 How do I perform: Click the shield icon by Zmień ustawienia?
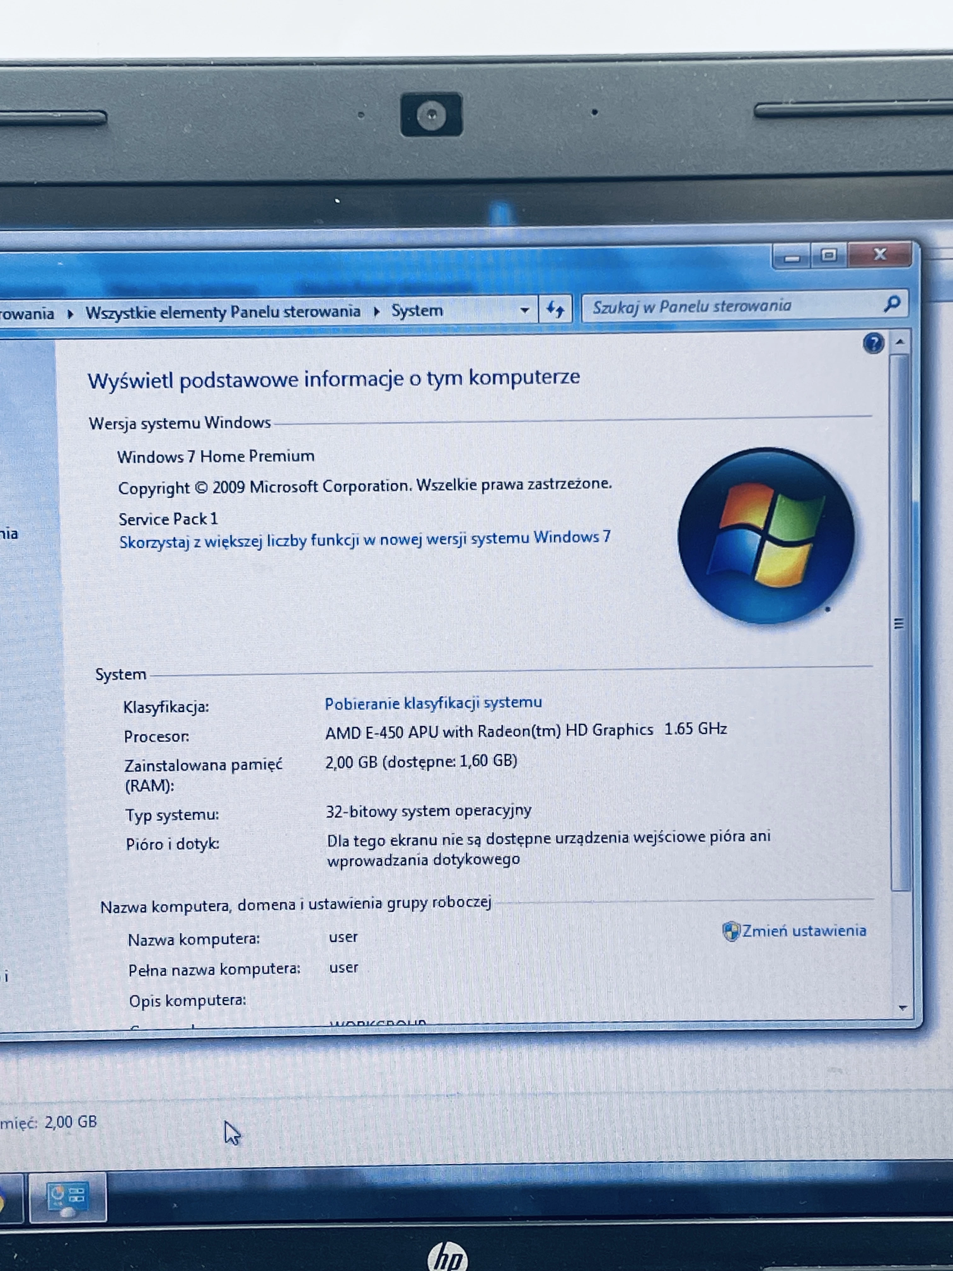[731, 931]
